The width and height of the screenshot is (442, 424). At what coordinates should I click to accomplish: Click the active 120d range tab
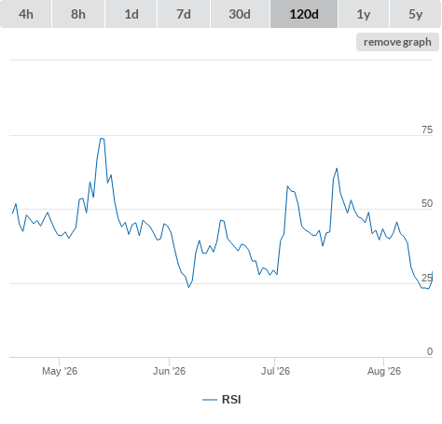tap(304, 14)
